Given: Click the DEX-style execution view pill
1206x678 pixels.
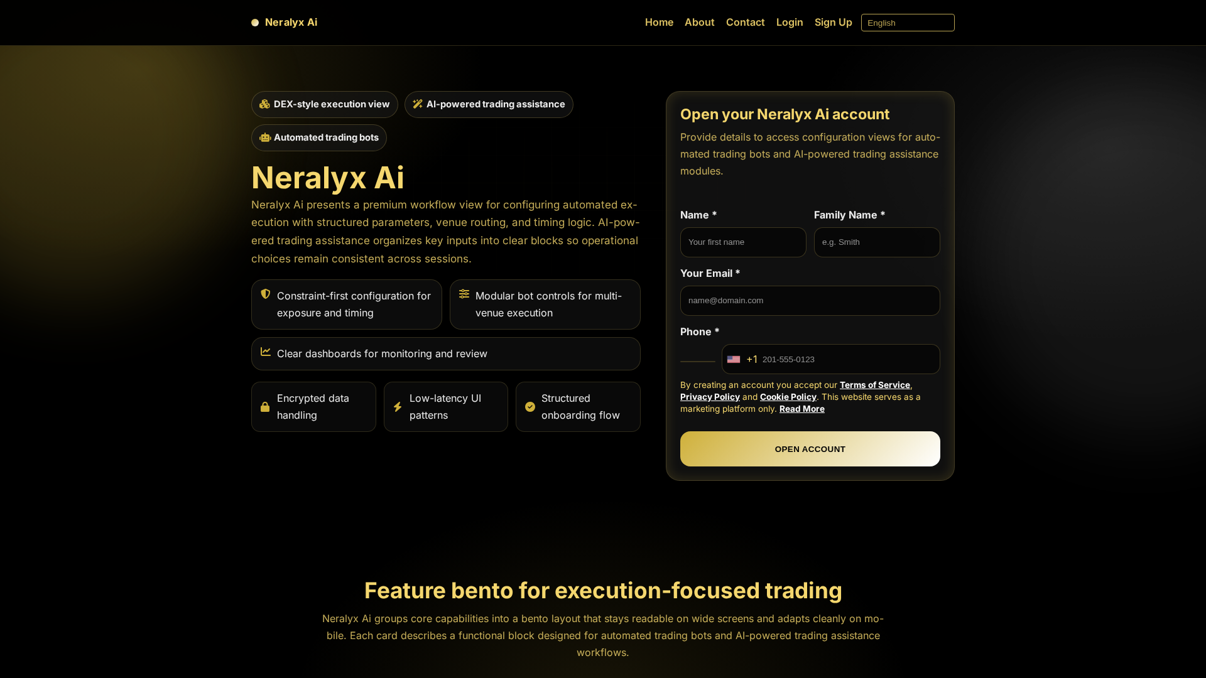Looking at the screenshot, I should point(324,104).
